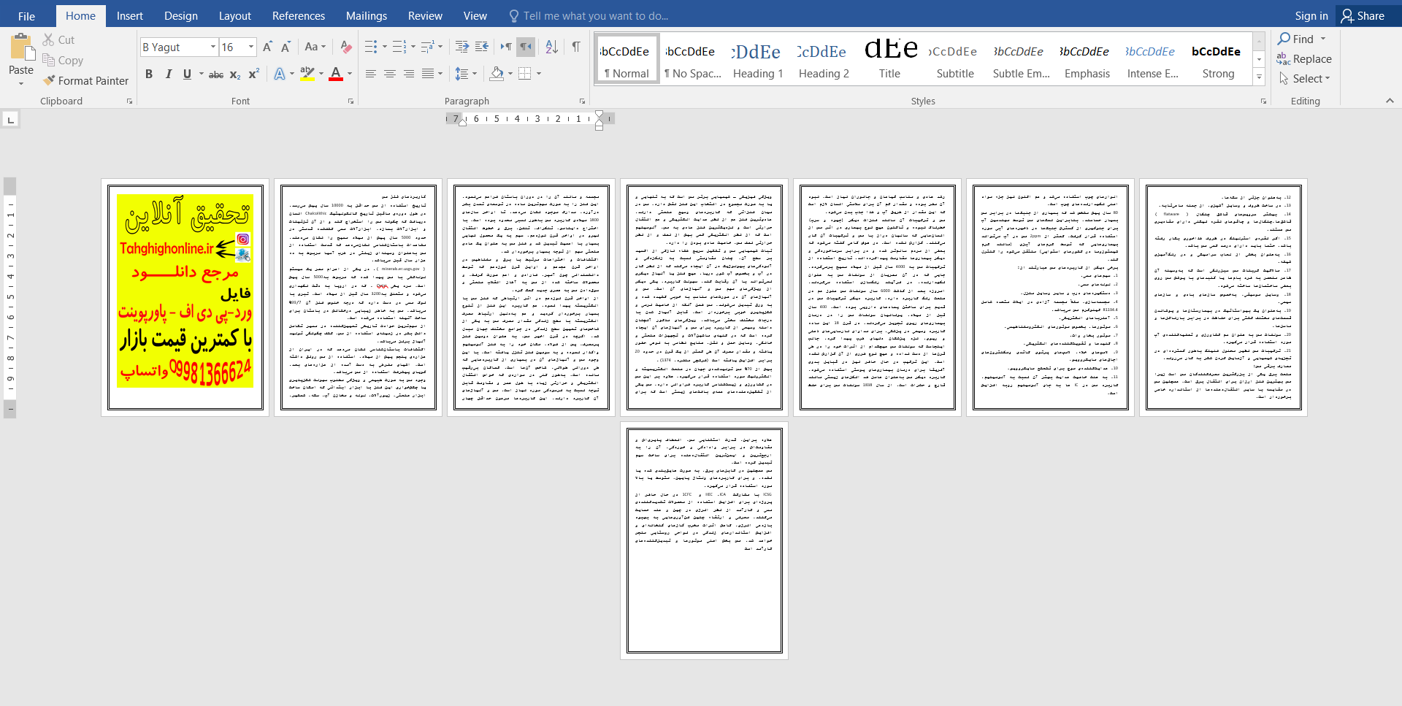Apply superscript formatting
Viewport: 1402px width, 706px height.
pyautogui.click(x=253, y=74)
